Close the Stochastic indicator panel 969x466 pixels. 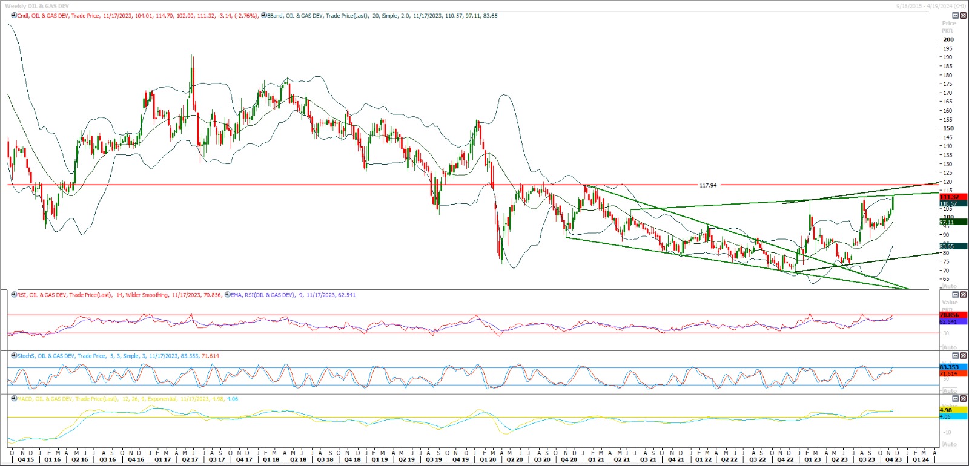coord(963,356)
